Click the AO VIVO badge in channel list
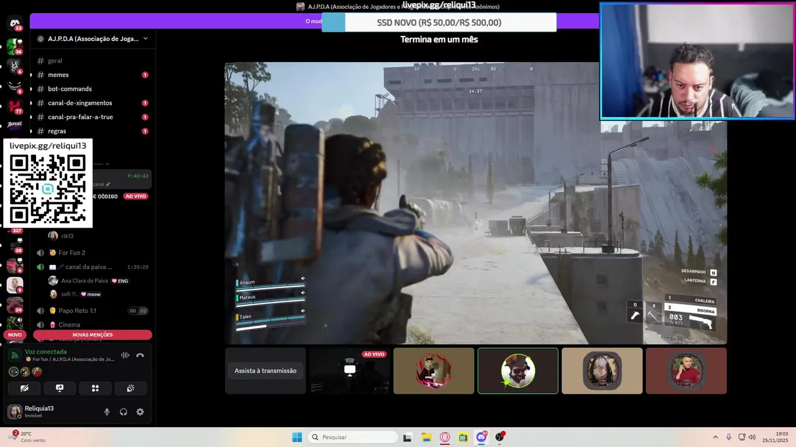Viewport: 796px width, 447px height. point(136,196)
